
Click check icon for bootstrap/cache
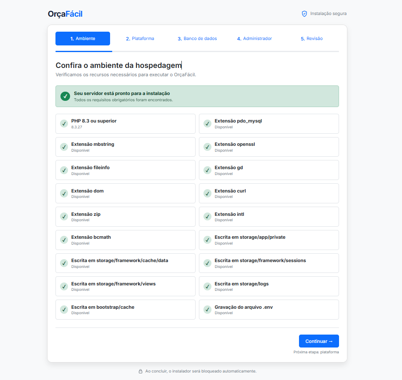point(64,310)
